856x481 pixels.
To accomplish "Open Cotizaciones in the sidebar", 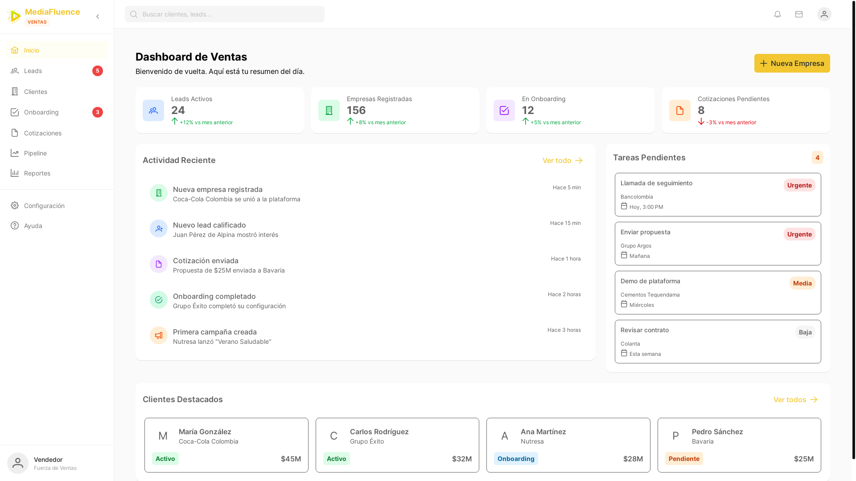I will tap(57, 133).
